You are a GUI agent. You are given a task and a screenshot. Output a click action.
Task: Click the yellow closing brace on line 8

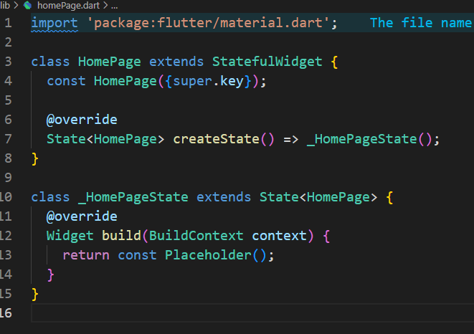(35, 158)
